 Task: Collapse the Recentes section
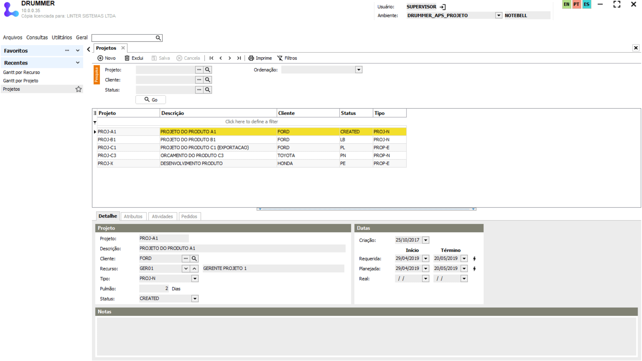(78, 63)
